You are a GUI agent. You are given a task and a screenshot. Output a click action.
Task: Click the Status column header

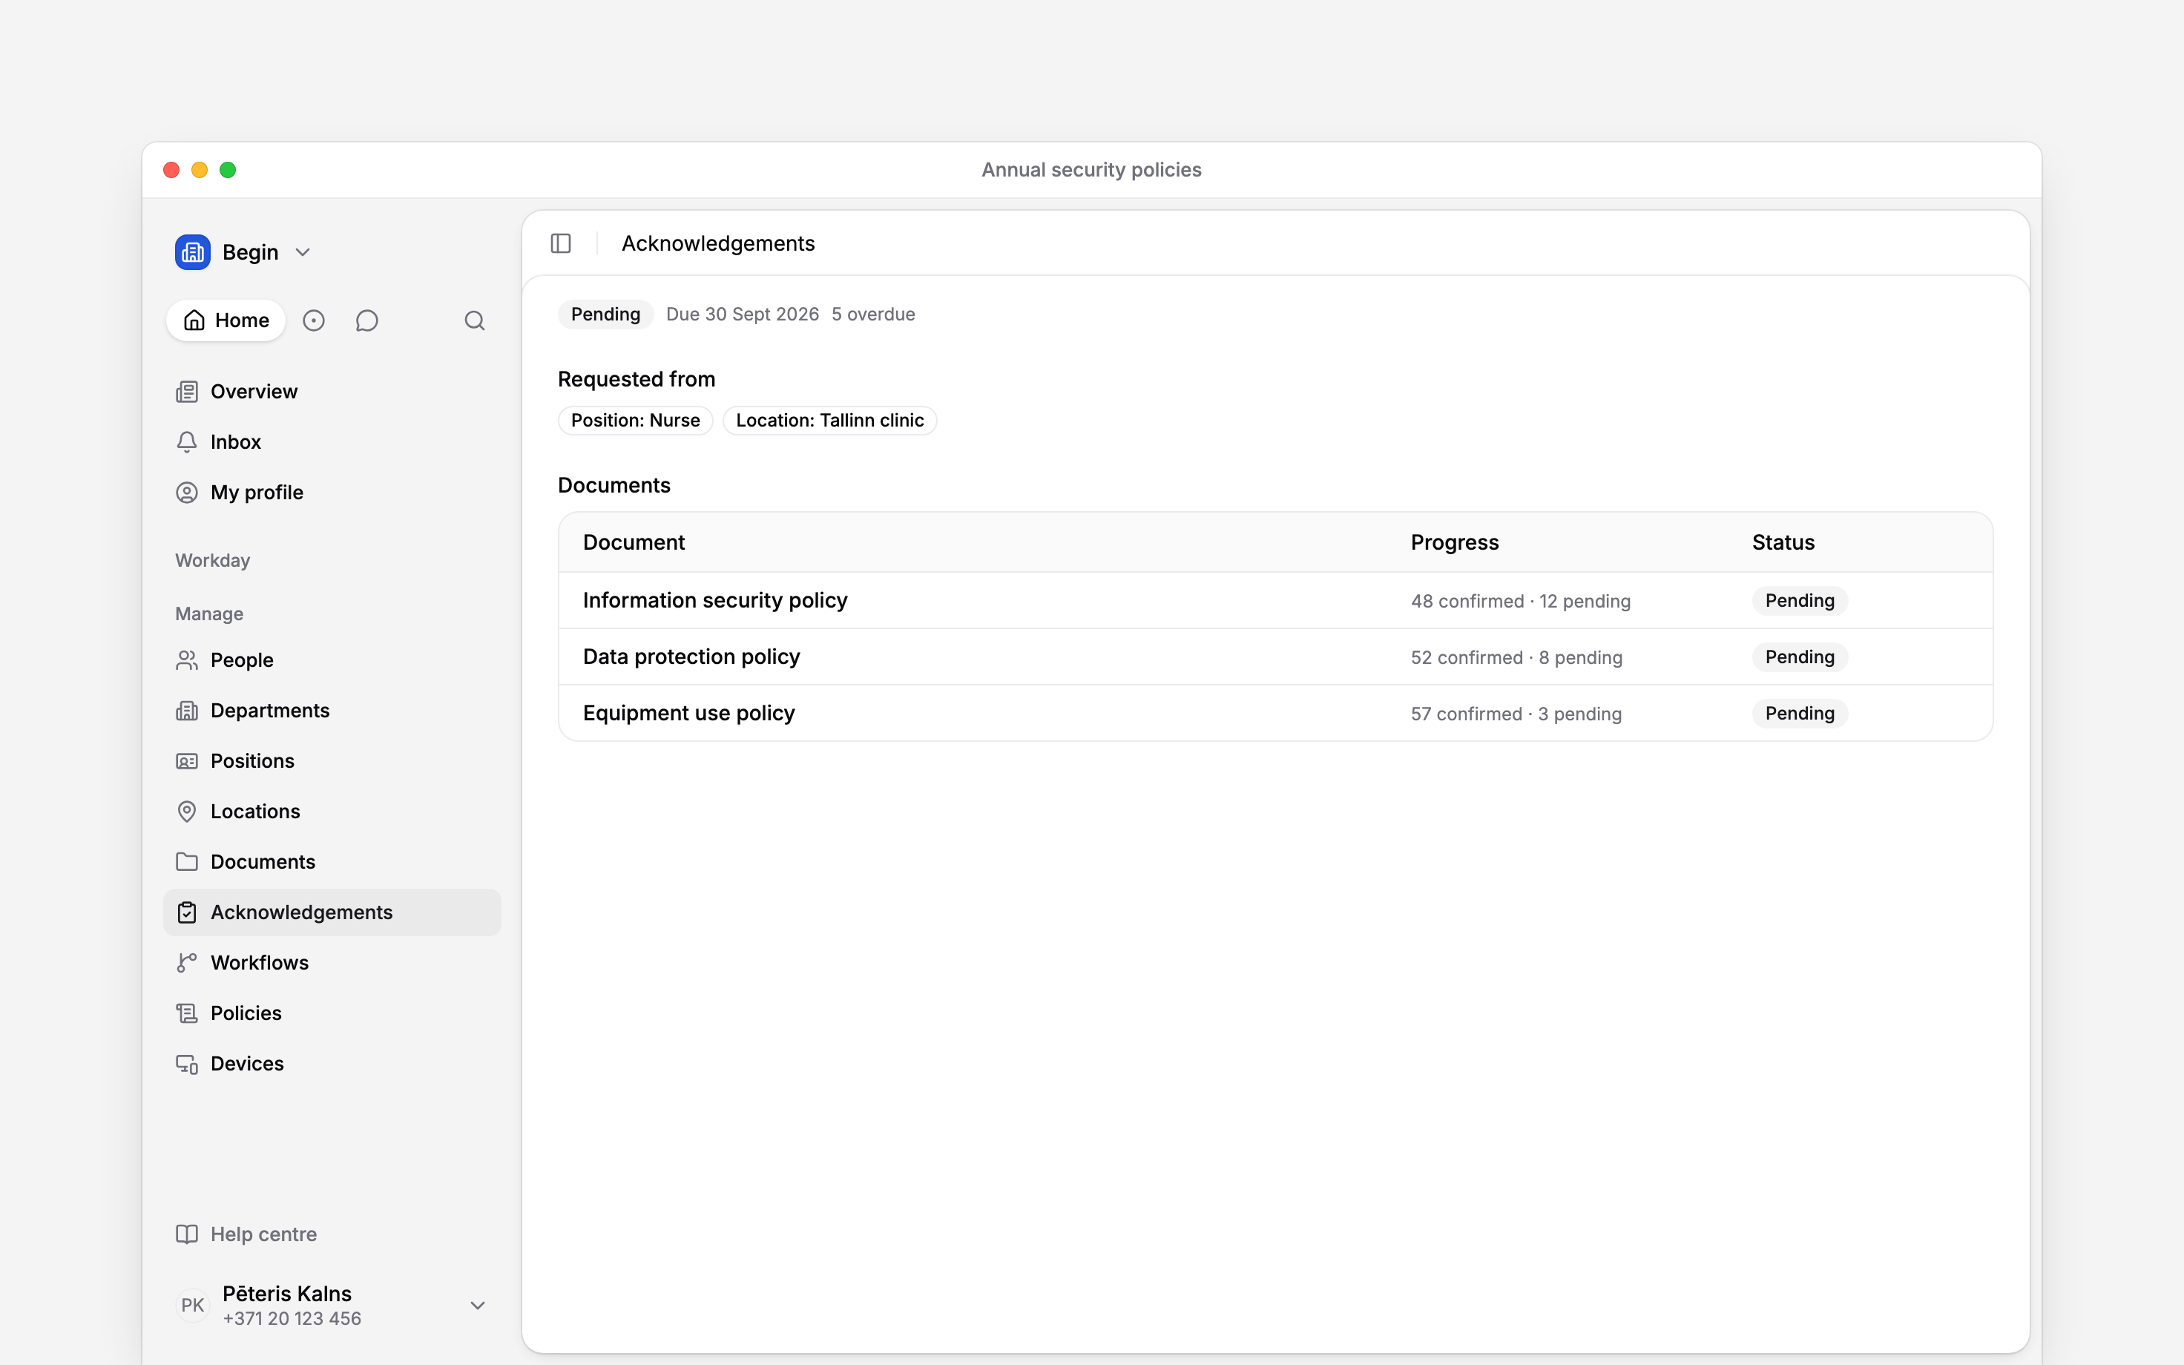(x=1783, y=542)
